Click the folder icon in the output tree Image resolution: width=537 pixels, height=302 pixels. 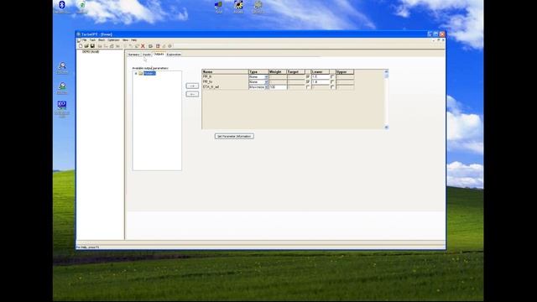coord(140,73)
